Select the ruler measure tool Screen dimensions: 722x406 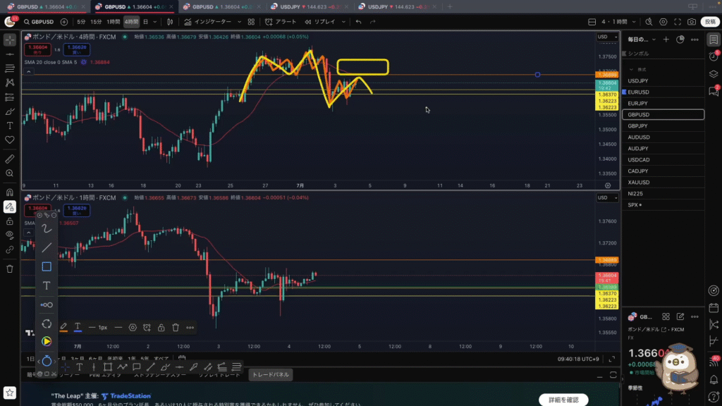pyautogui.click(x=10, y=159)
